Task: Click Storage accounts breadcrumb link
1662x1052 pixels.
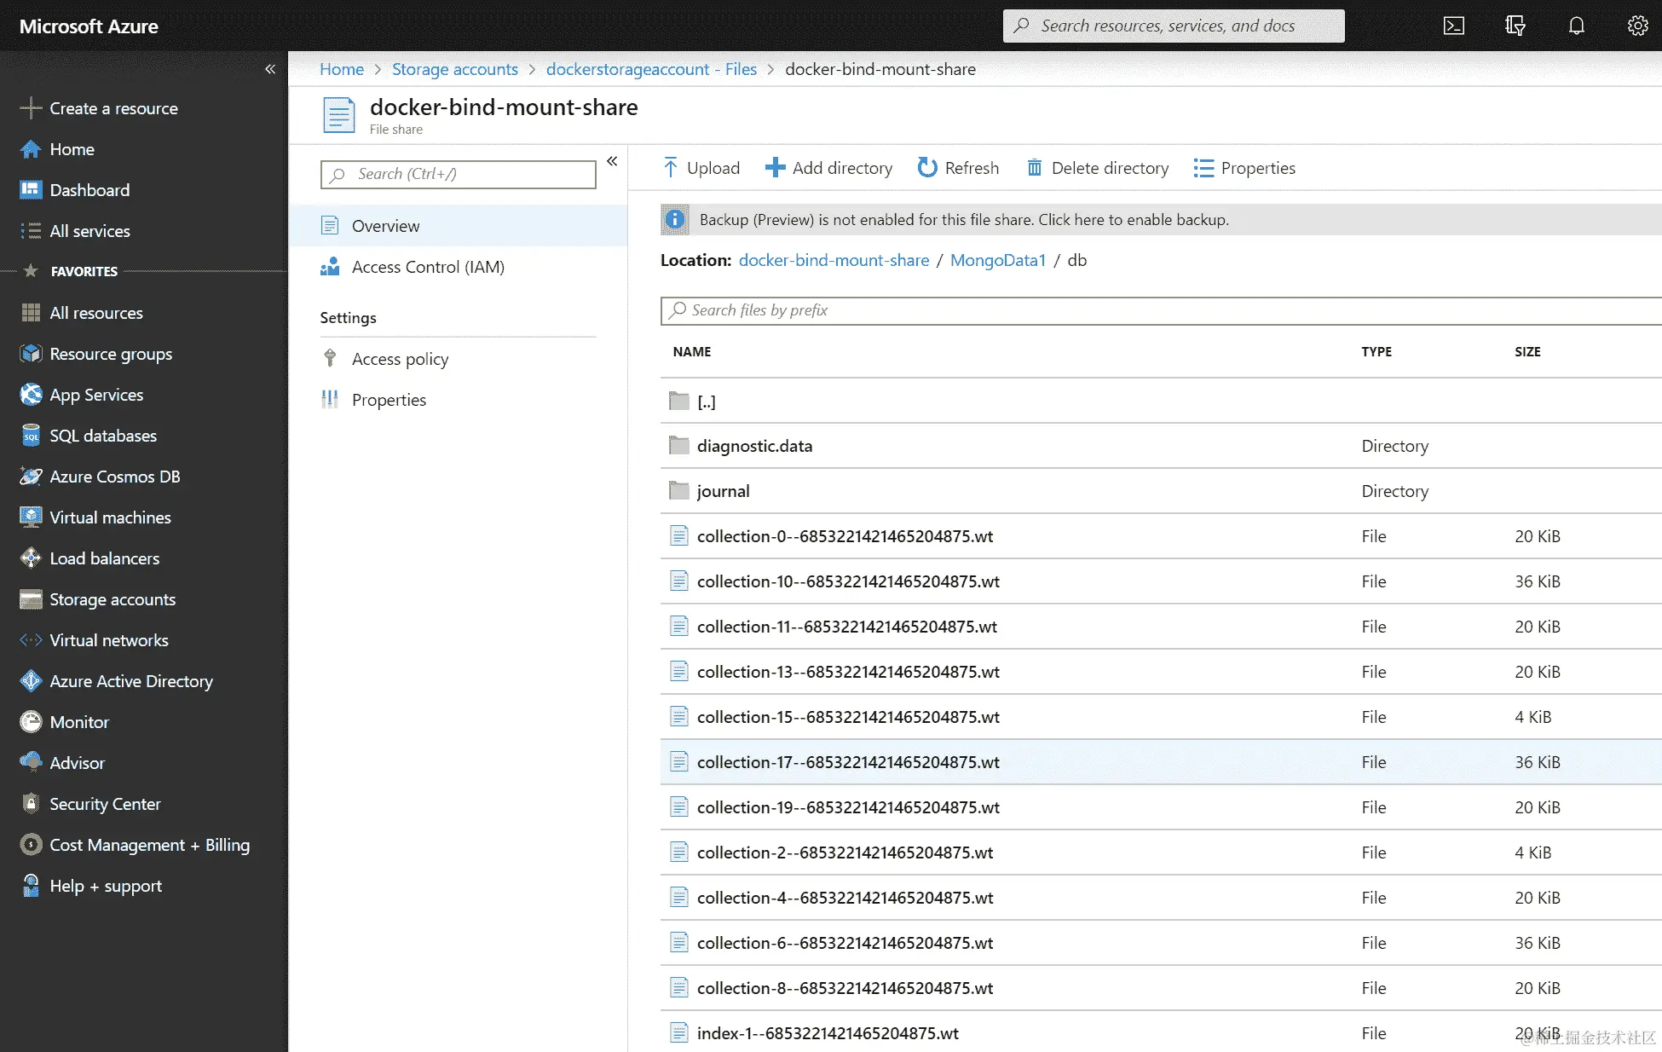Action: point(454,69)
